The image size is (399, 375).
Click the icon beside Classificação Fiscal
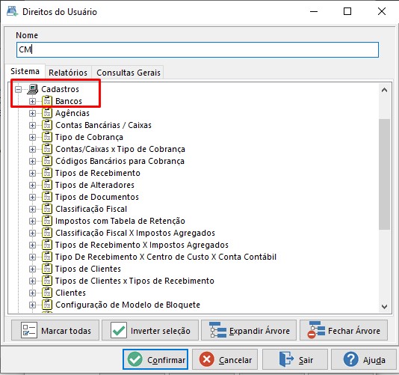47,209
